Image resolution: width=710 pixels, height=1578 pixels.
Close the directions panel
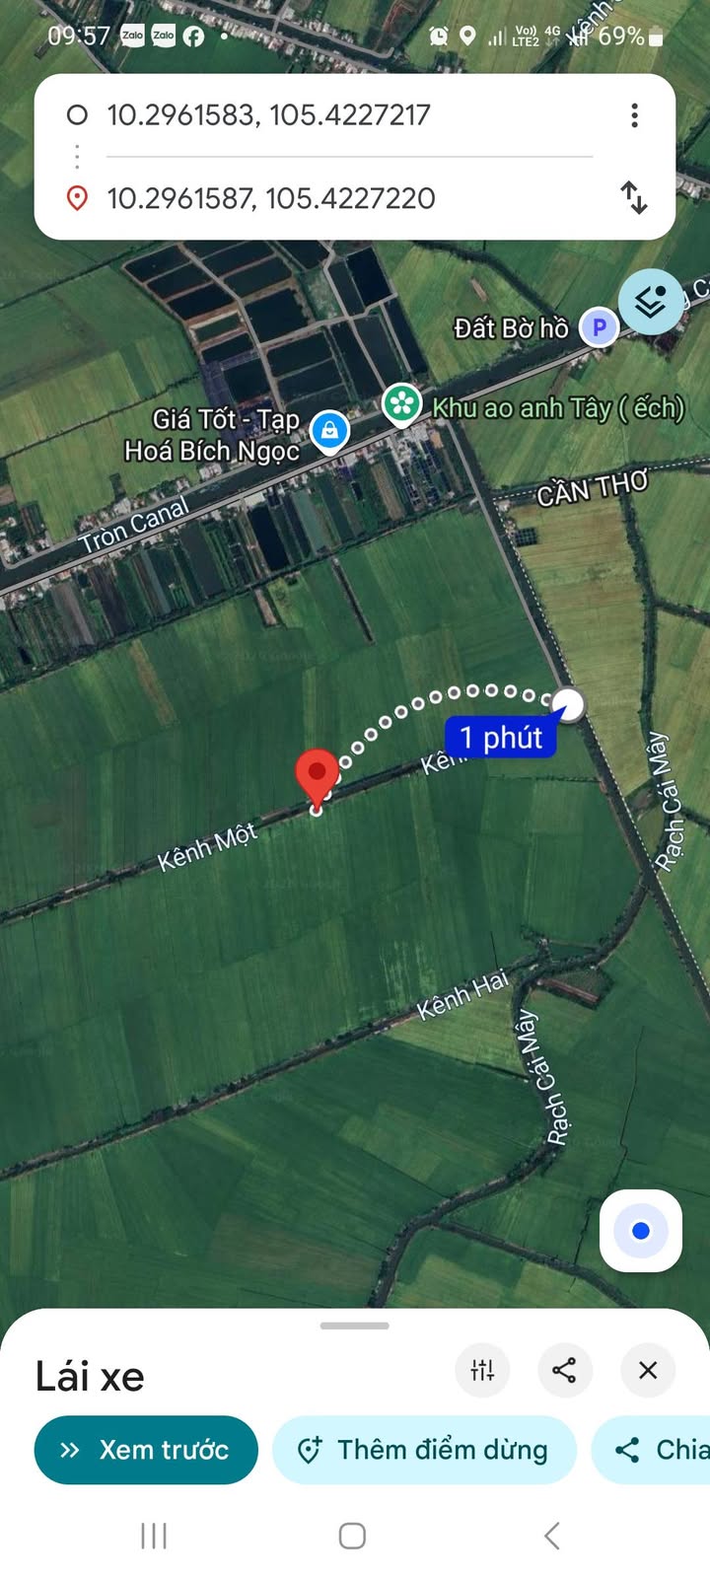(648, 1370)
